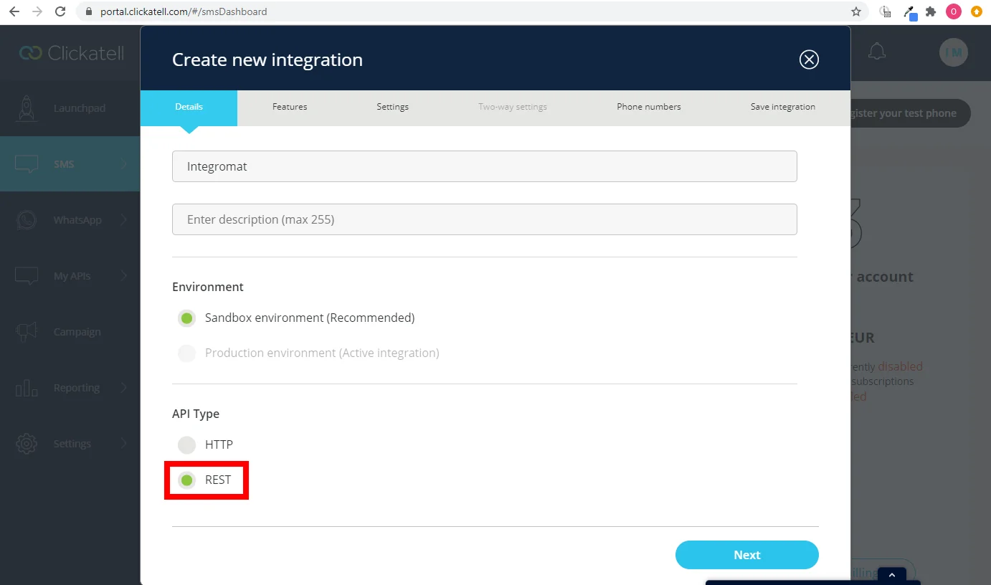
Task: Select Production environment radio button
Action: tap(186, 353)
